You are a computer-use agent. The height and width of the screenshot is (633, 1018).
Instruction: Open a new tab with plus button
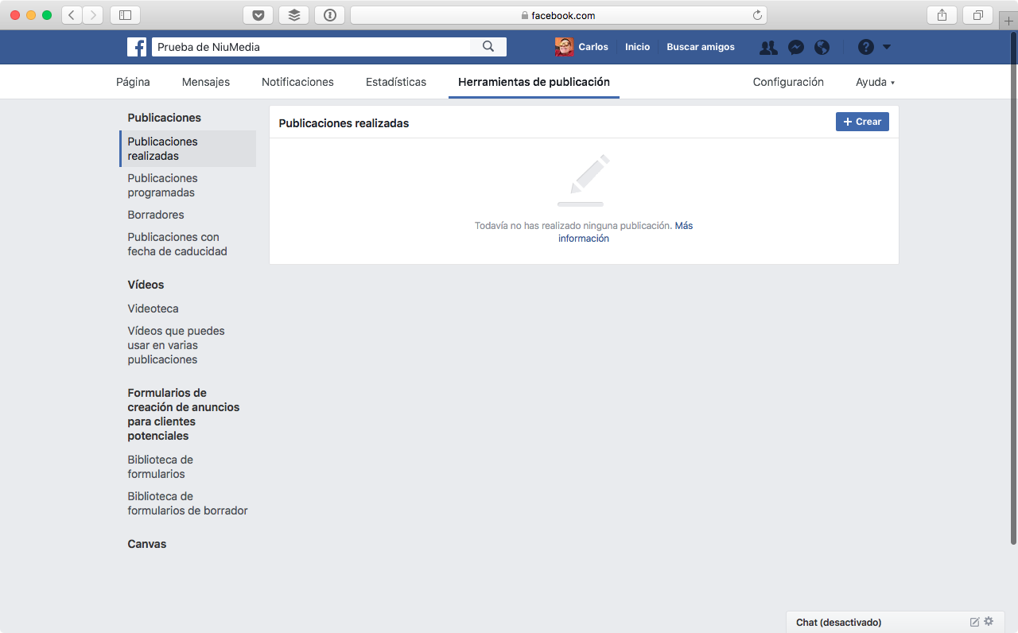point(1008,21)
